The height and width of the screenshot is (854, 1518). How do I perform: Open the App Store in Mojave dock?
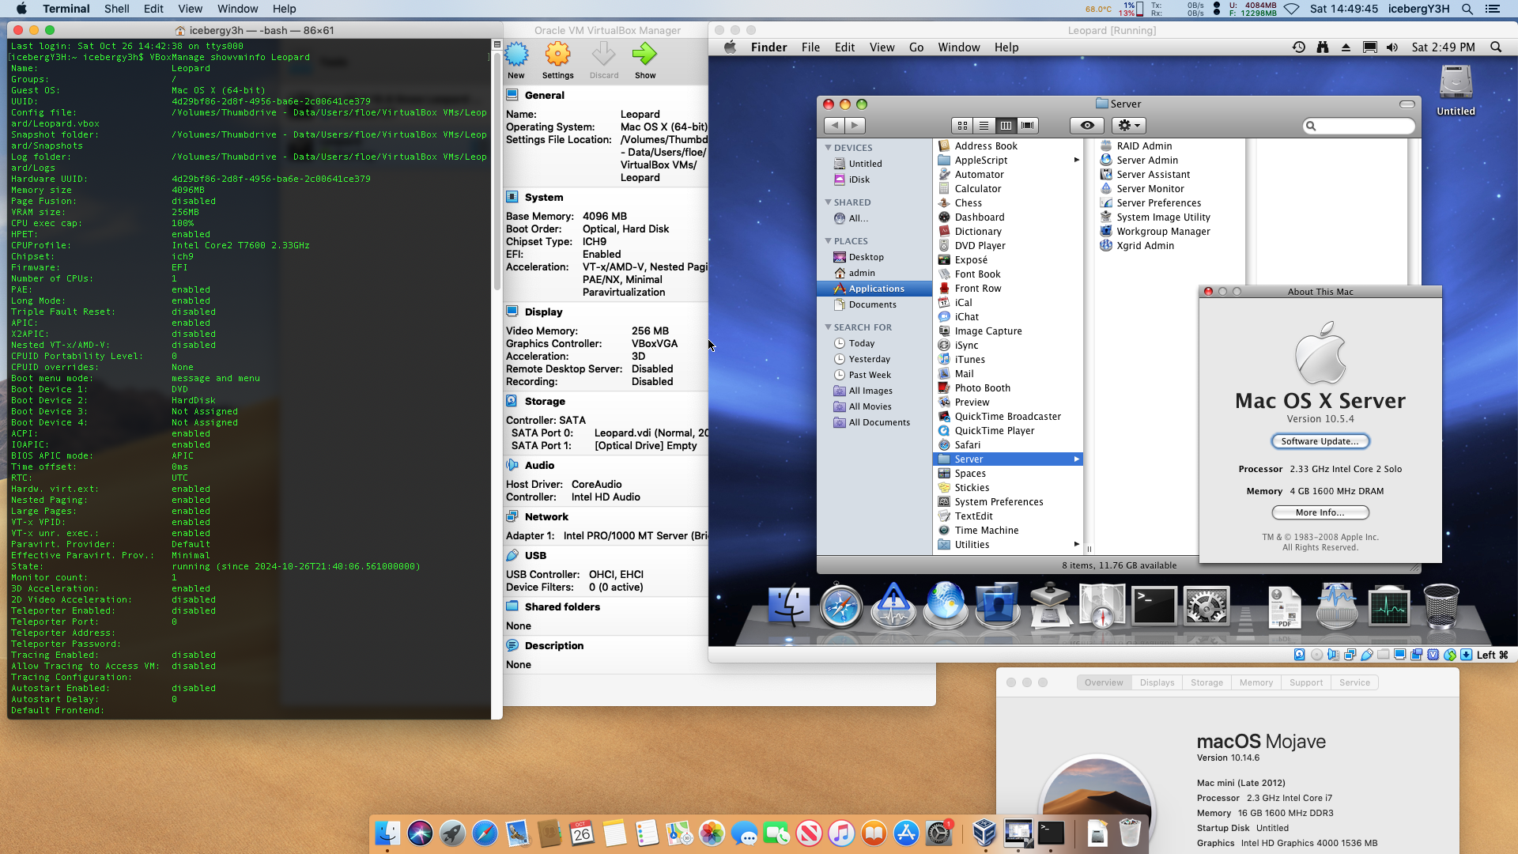tap(906, 833)
